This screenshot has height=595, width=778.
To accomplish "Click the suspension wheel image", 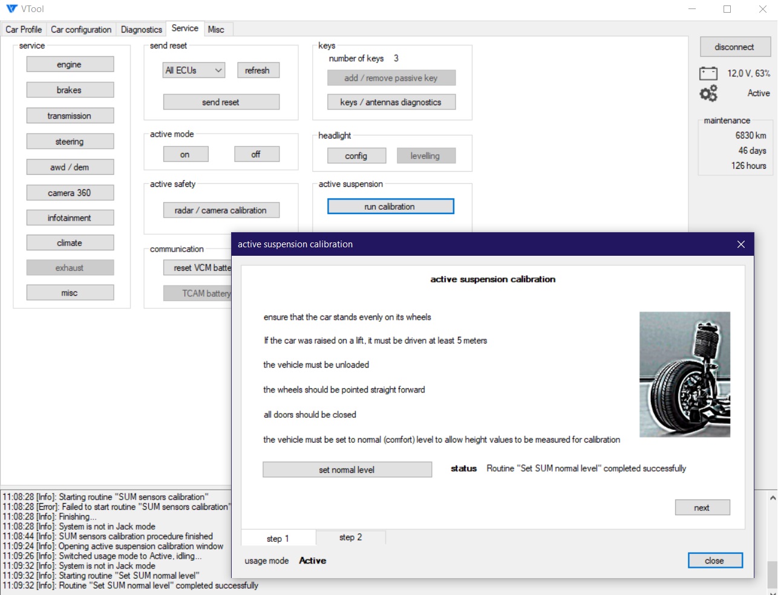I will coord(684,374).
